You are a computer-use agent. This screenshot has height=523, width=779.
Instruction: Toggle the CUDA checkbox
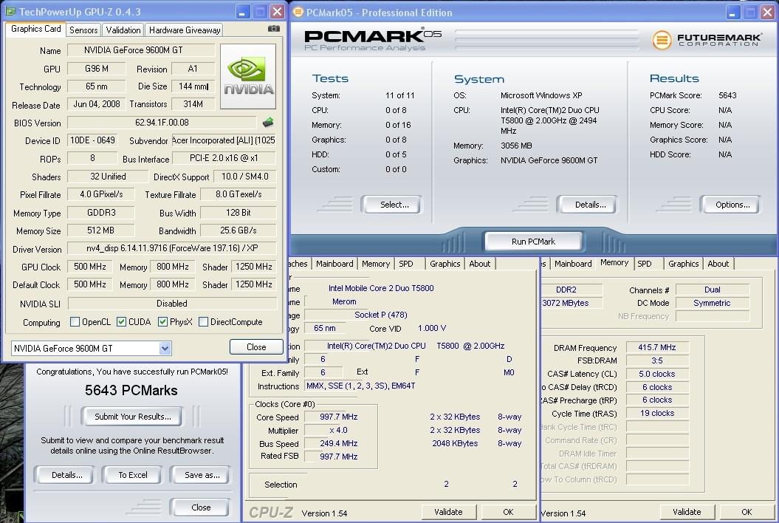tap(121, 321)
